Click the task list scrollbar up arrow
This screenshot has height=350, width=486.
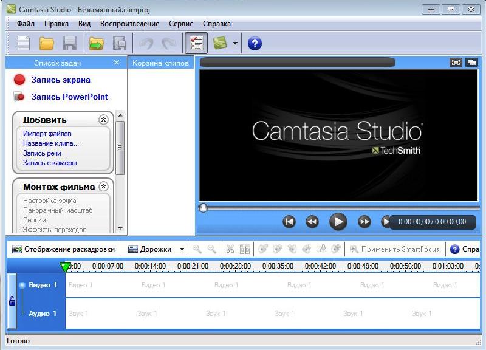(x=120, y=115)
